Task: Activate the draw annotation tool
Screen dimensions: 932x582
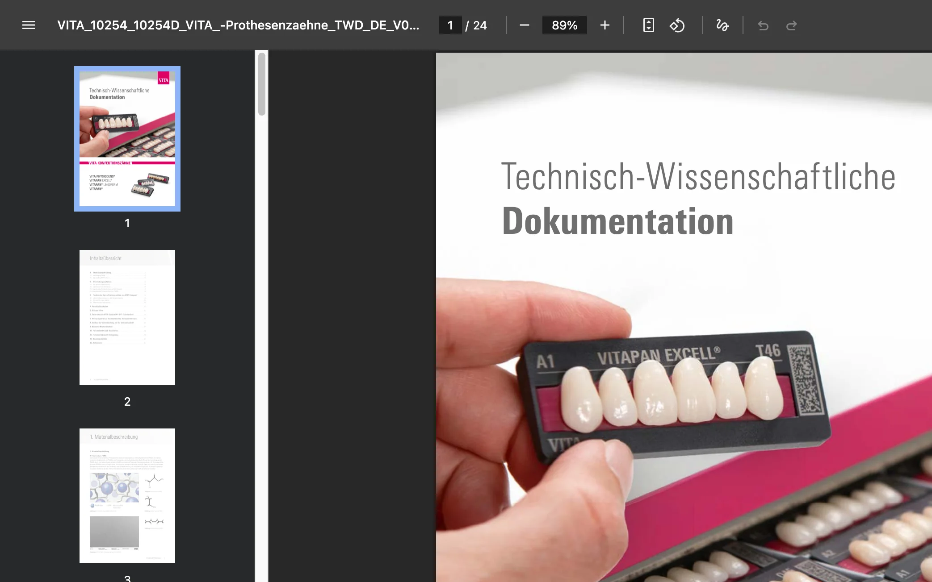Action: tap(722, 25)
